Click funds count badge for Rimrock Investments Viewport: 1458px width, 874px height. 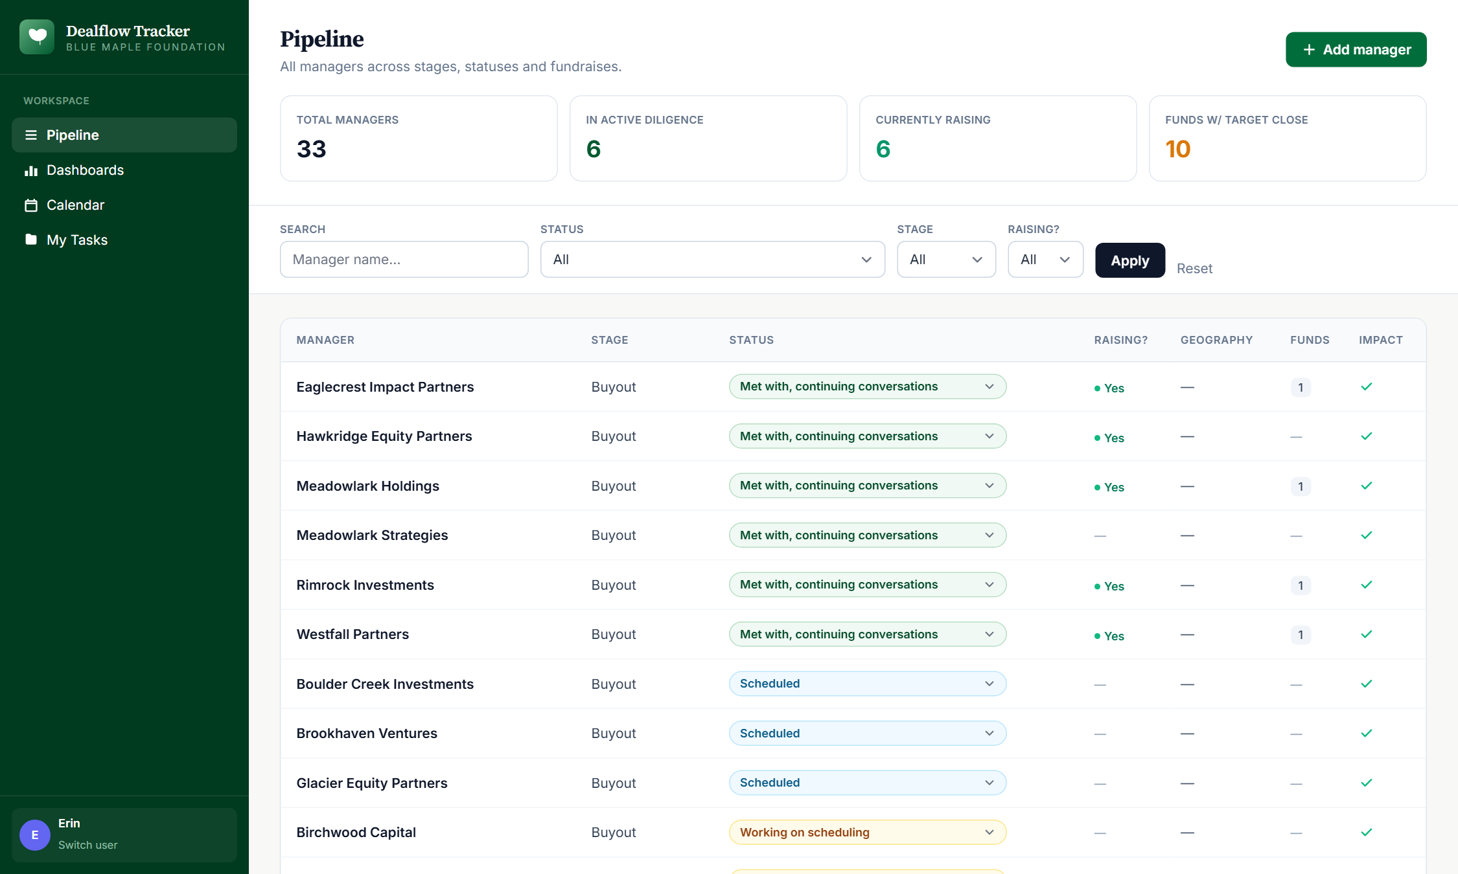point(1300,586)
